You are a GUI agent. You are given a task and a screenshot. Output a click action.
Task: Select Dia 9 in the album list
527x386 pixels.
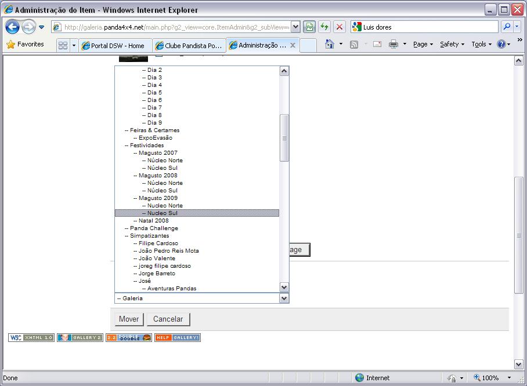197,122
